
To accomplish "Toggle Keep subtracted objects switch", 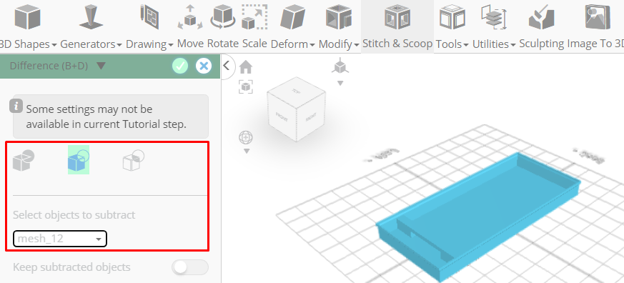I will (190, 267).
